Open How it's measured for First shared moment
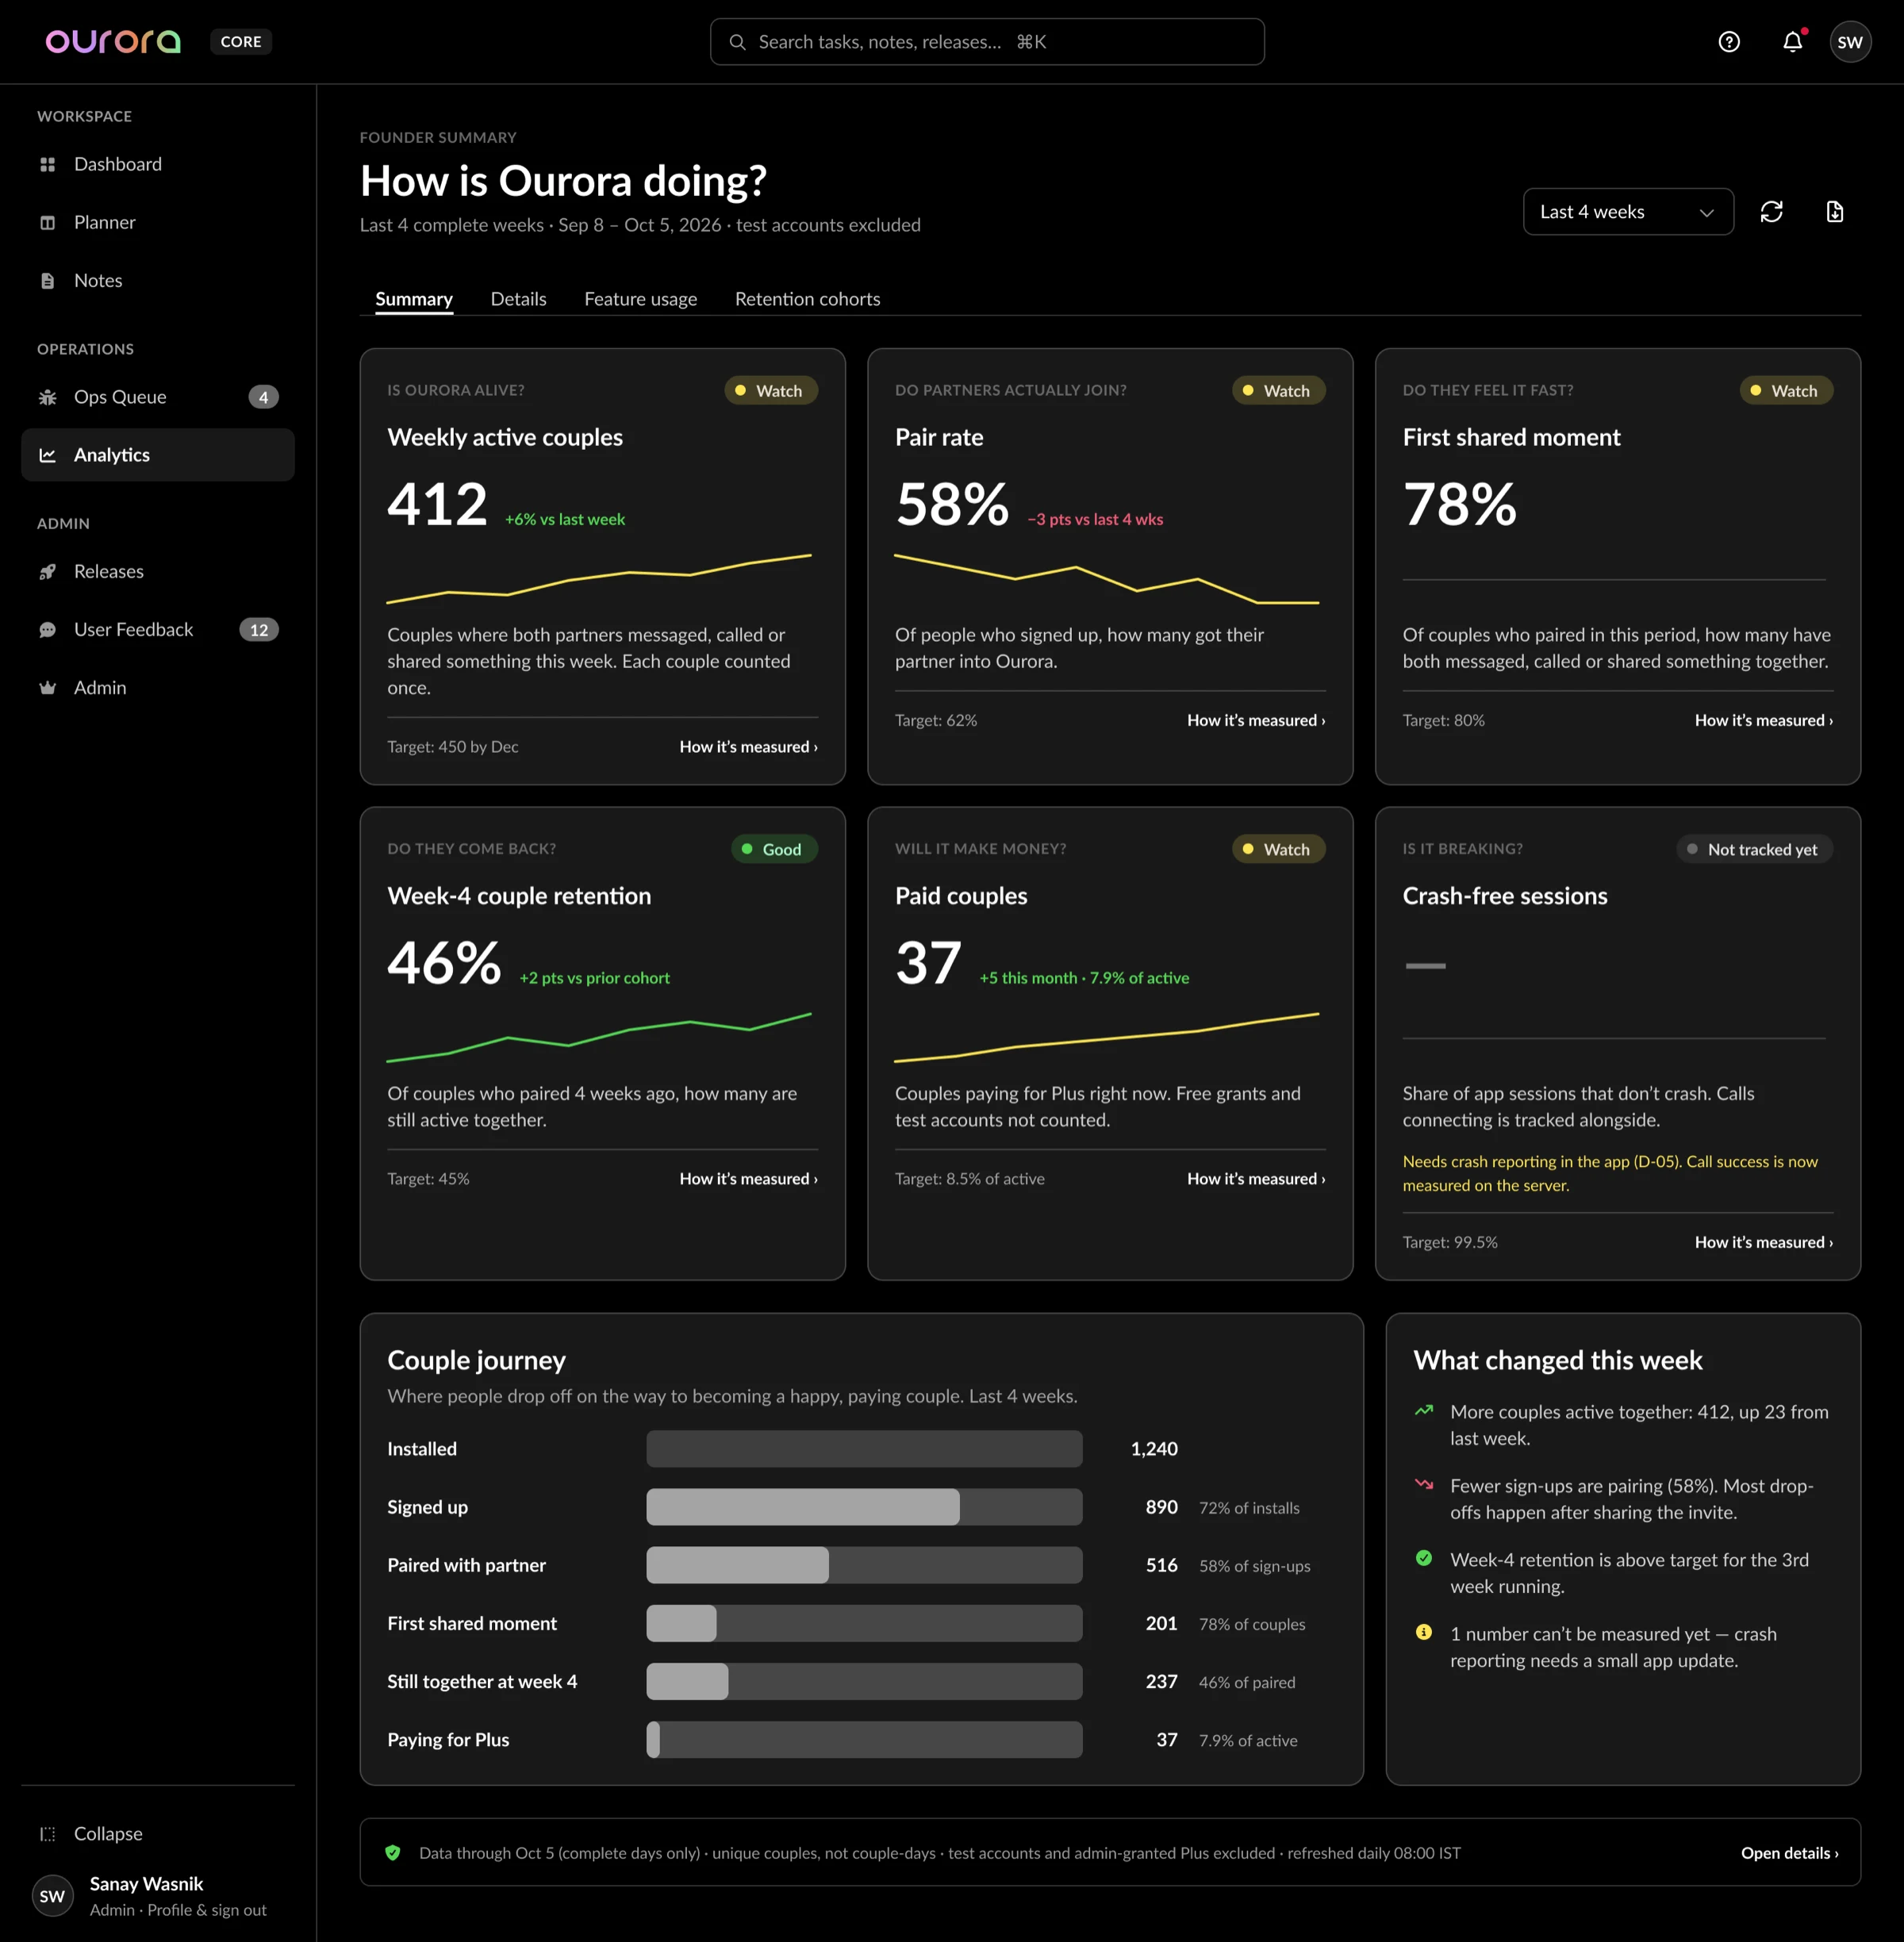This screenshot has height=1942, width=1904. 1763,720
